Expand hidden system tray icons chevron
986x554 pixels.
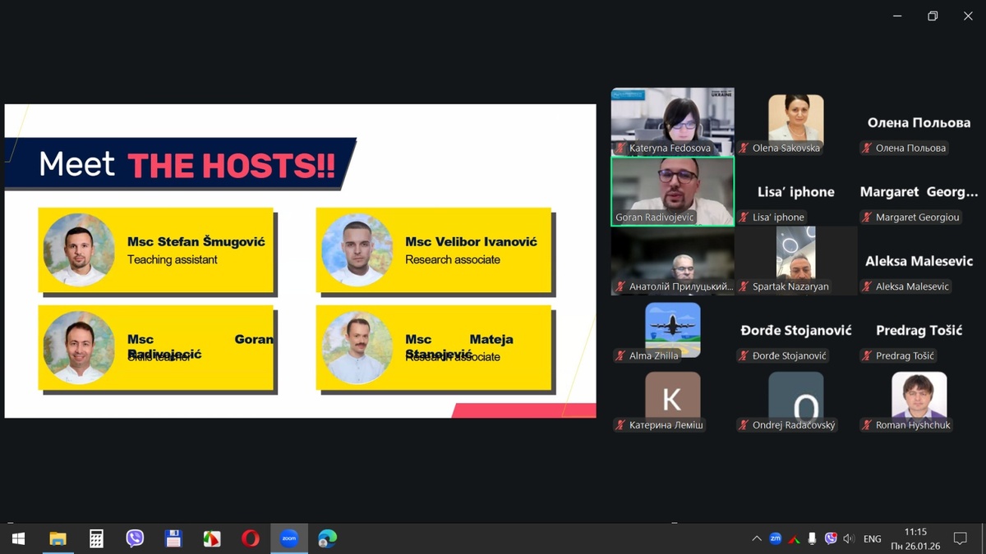756,538
